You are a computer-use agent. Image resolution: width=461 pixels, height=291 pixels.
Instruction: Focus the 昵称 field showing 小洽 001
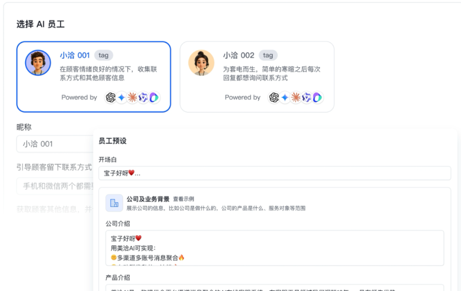pyautogui.click(x=55, y=144)
